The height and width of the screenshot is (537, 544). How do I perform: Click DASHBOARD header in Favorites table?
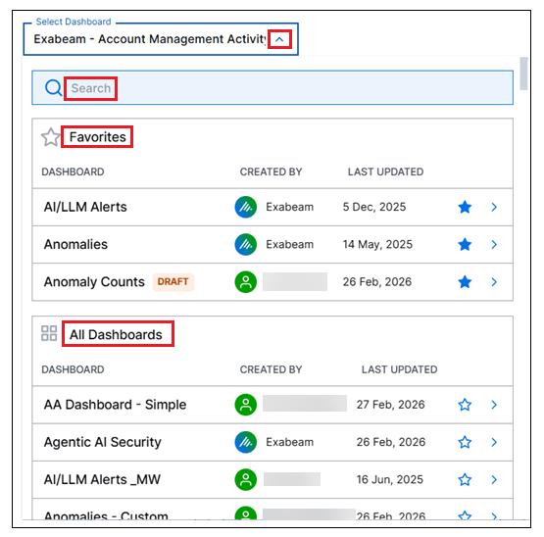(x=73, y=172)
